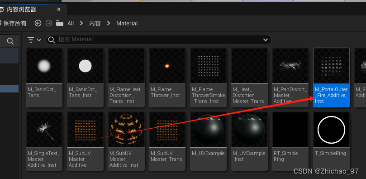Screen dimensions: 366x179
Task: Click the M_PortalOuter_Fire_Additive_Inst name label
Action: point(331,95)
